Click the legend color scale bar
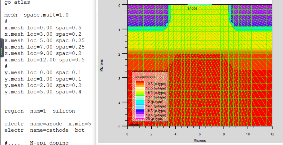 coord(140,100)
